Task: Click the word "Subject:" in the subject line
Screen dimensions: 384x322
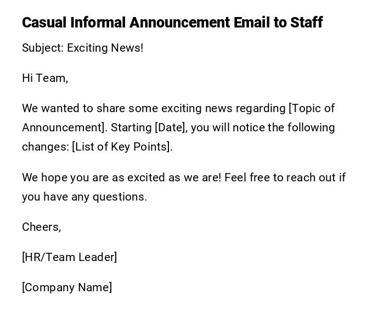Action: tap(43, 48)
